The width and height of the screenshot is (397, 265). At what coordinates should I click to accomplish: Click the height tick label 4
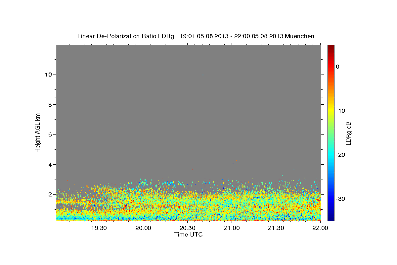click(x=50, y=165)
